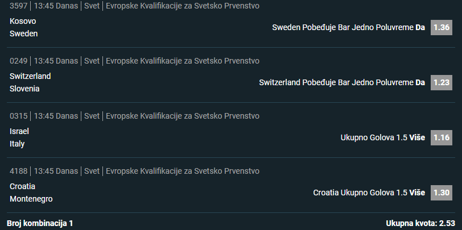Click the 1.16 odds box for Israel-Italy
The image size is (462, 230).
coord(441,137)
